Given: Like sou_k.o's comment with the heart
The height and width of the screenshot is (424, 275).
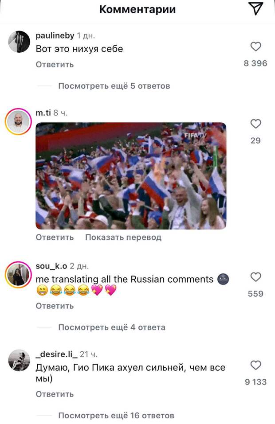Looking at the screenshot, I should click(x=255, y=277).
